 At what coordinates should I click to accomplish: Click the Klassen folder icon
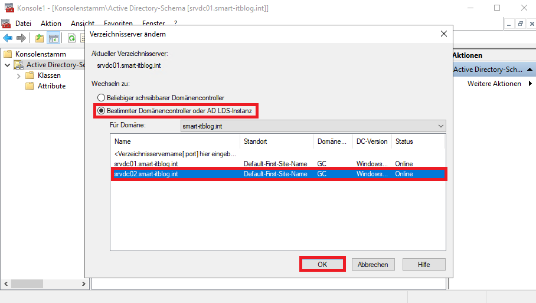click(30, 75)
